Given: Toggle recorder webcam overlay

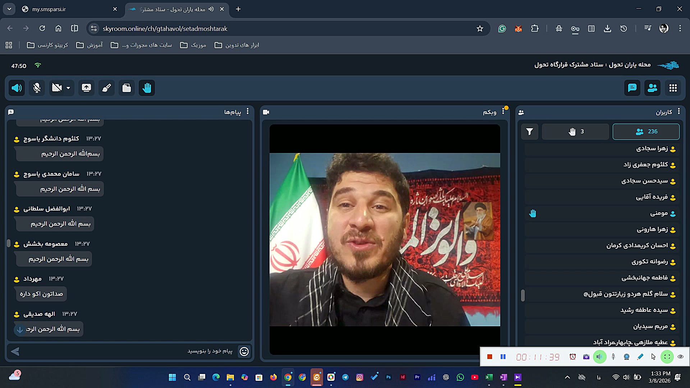Looking at the screenshot, I should click(x=627, y=357).
